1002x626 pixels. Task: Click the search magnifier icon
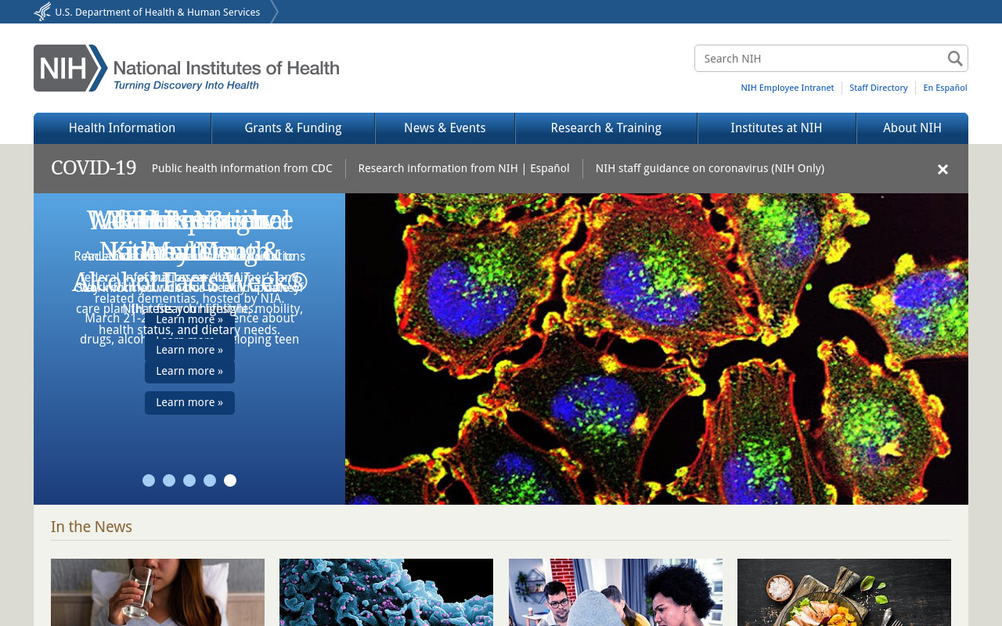pyautogui.click(x=955, y=59)
